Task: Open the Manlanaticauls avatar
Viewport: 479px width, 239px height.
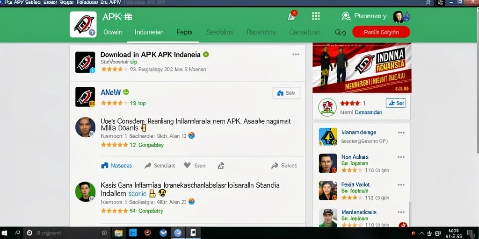Action: pyautogui.click(x=328, y=218)
